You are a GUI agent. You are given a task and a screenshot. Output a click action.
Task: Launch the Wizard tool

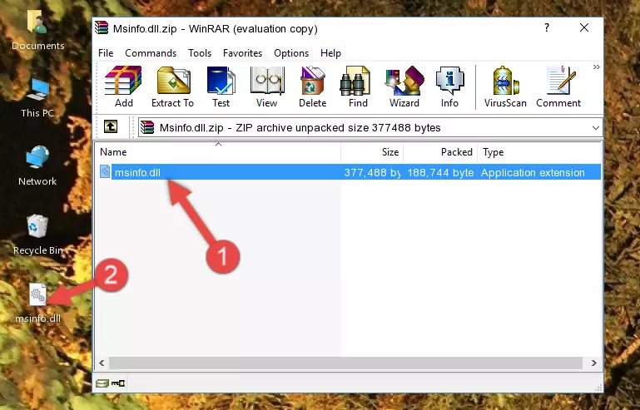pos(404,86)
